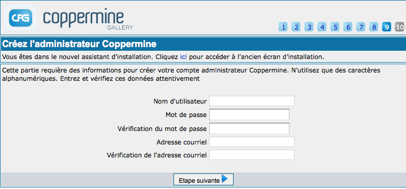
Task: Go to installer step 7
Action: click(361, 27)
